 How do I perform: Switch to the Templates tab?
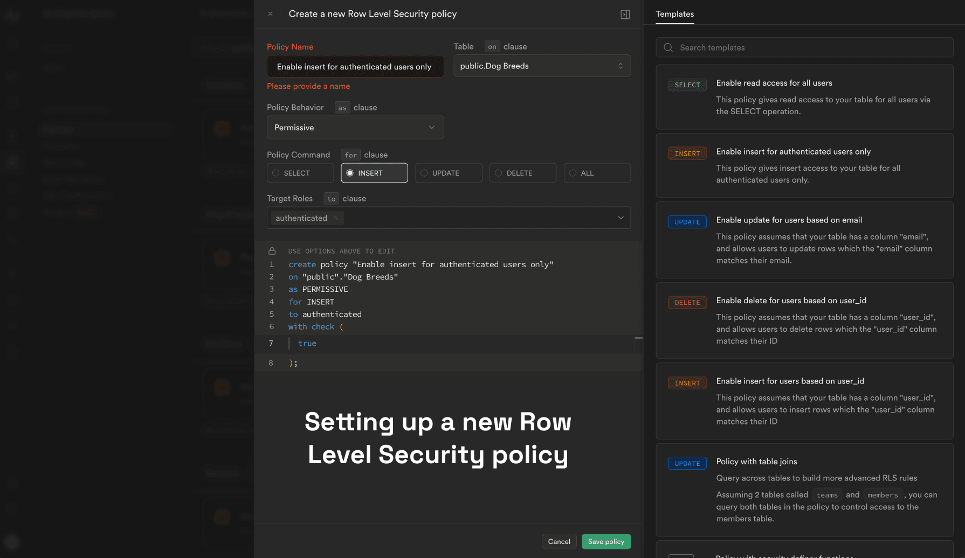(674, 14)
